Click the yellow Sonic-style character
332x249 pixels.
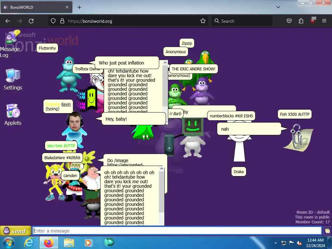54,182
